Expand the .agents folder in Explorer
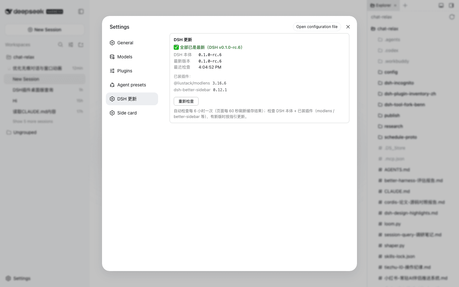459x287 pixels. (x=413, y=40)
